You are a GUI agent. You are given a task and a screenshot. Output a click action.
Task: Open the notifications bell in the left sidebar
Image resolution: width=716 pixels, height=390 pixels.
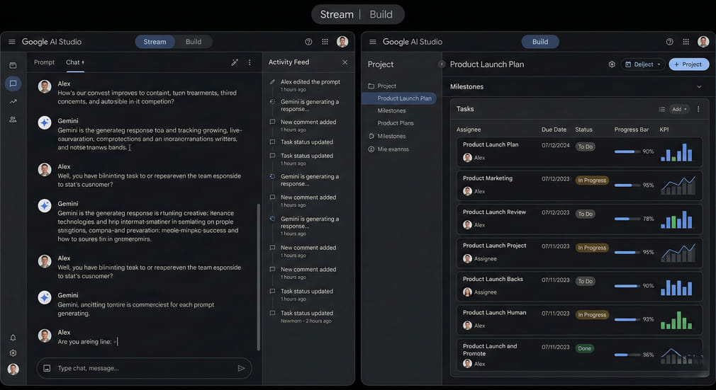pyautogui.click(x=13, y=338)
